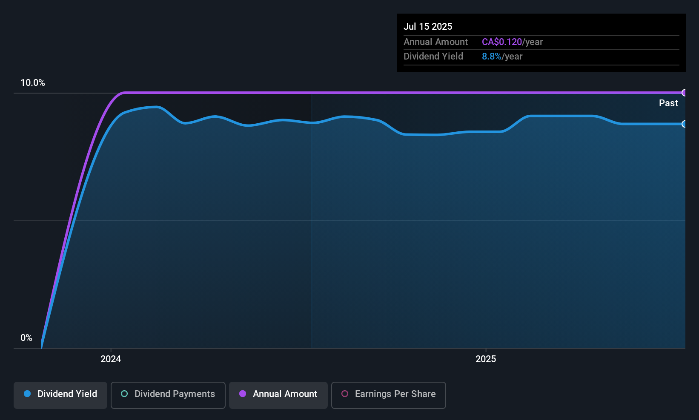Click the 2025 x-axis label

(486, 359)
